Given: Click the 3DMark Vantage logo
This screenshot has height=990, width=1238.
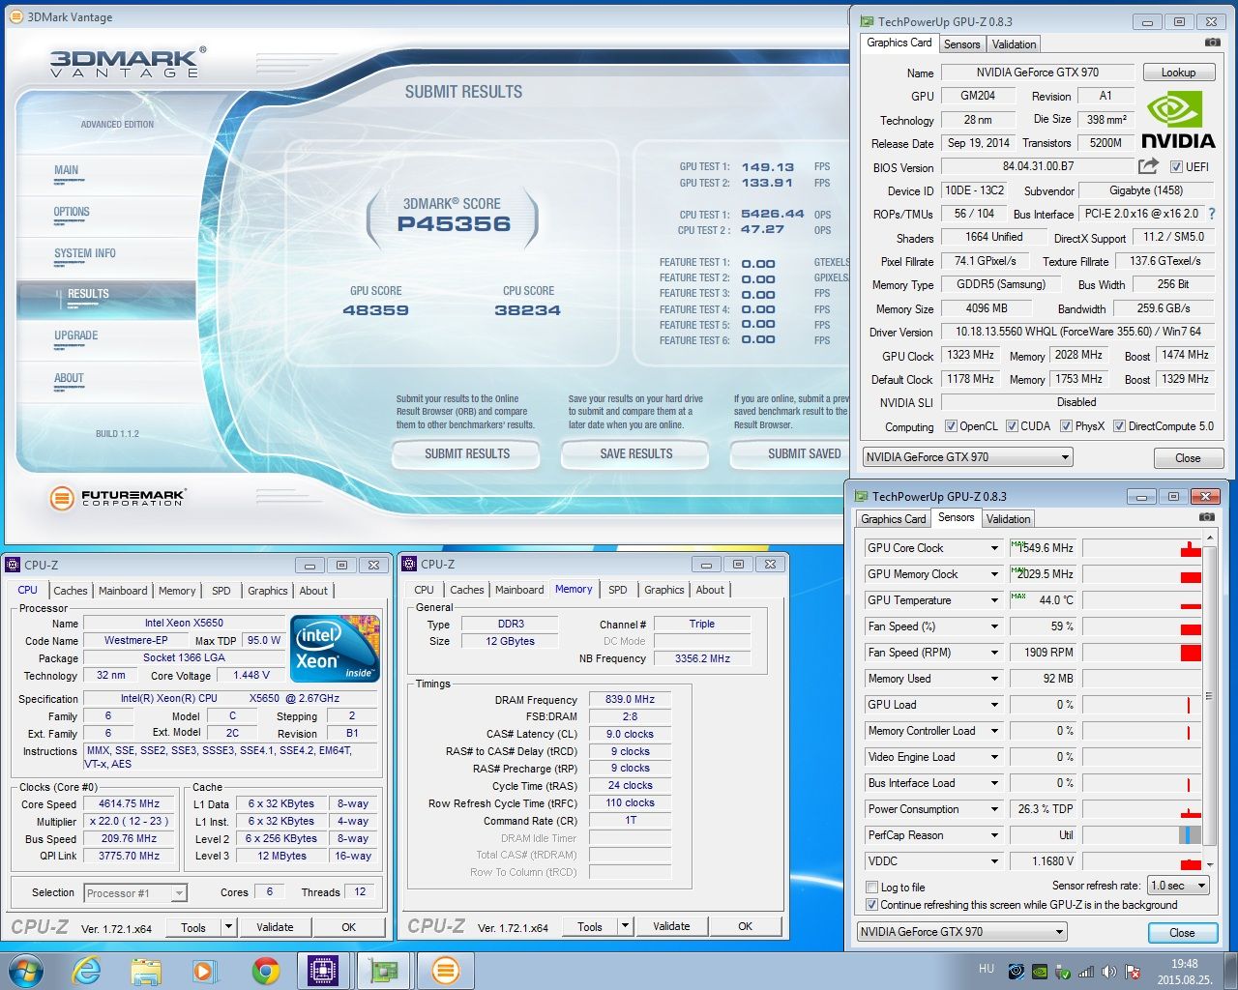Looking at the screenshot, I should (x=127, y=62).
